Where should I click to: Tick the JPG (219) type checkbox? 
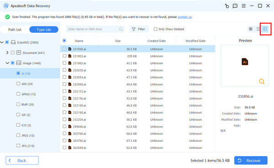(x=18, y=145)
